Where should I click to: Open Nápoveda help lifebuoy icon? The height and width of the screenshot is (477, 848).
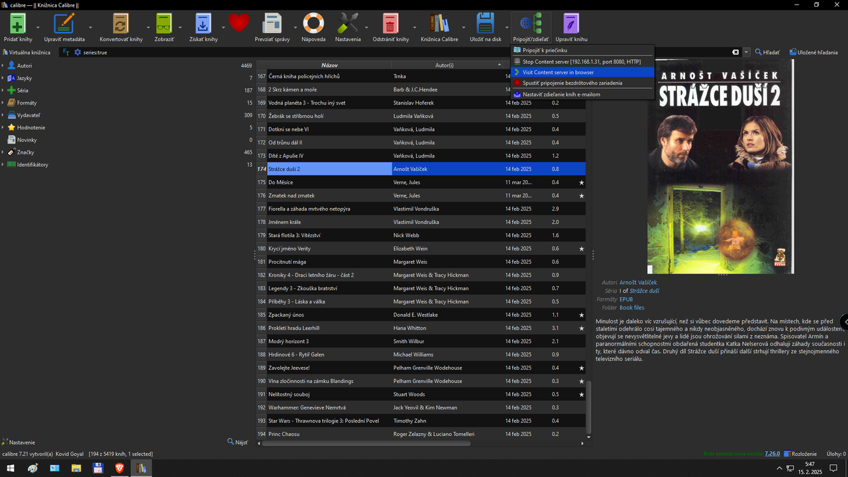(x=313, y=24)
